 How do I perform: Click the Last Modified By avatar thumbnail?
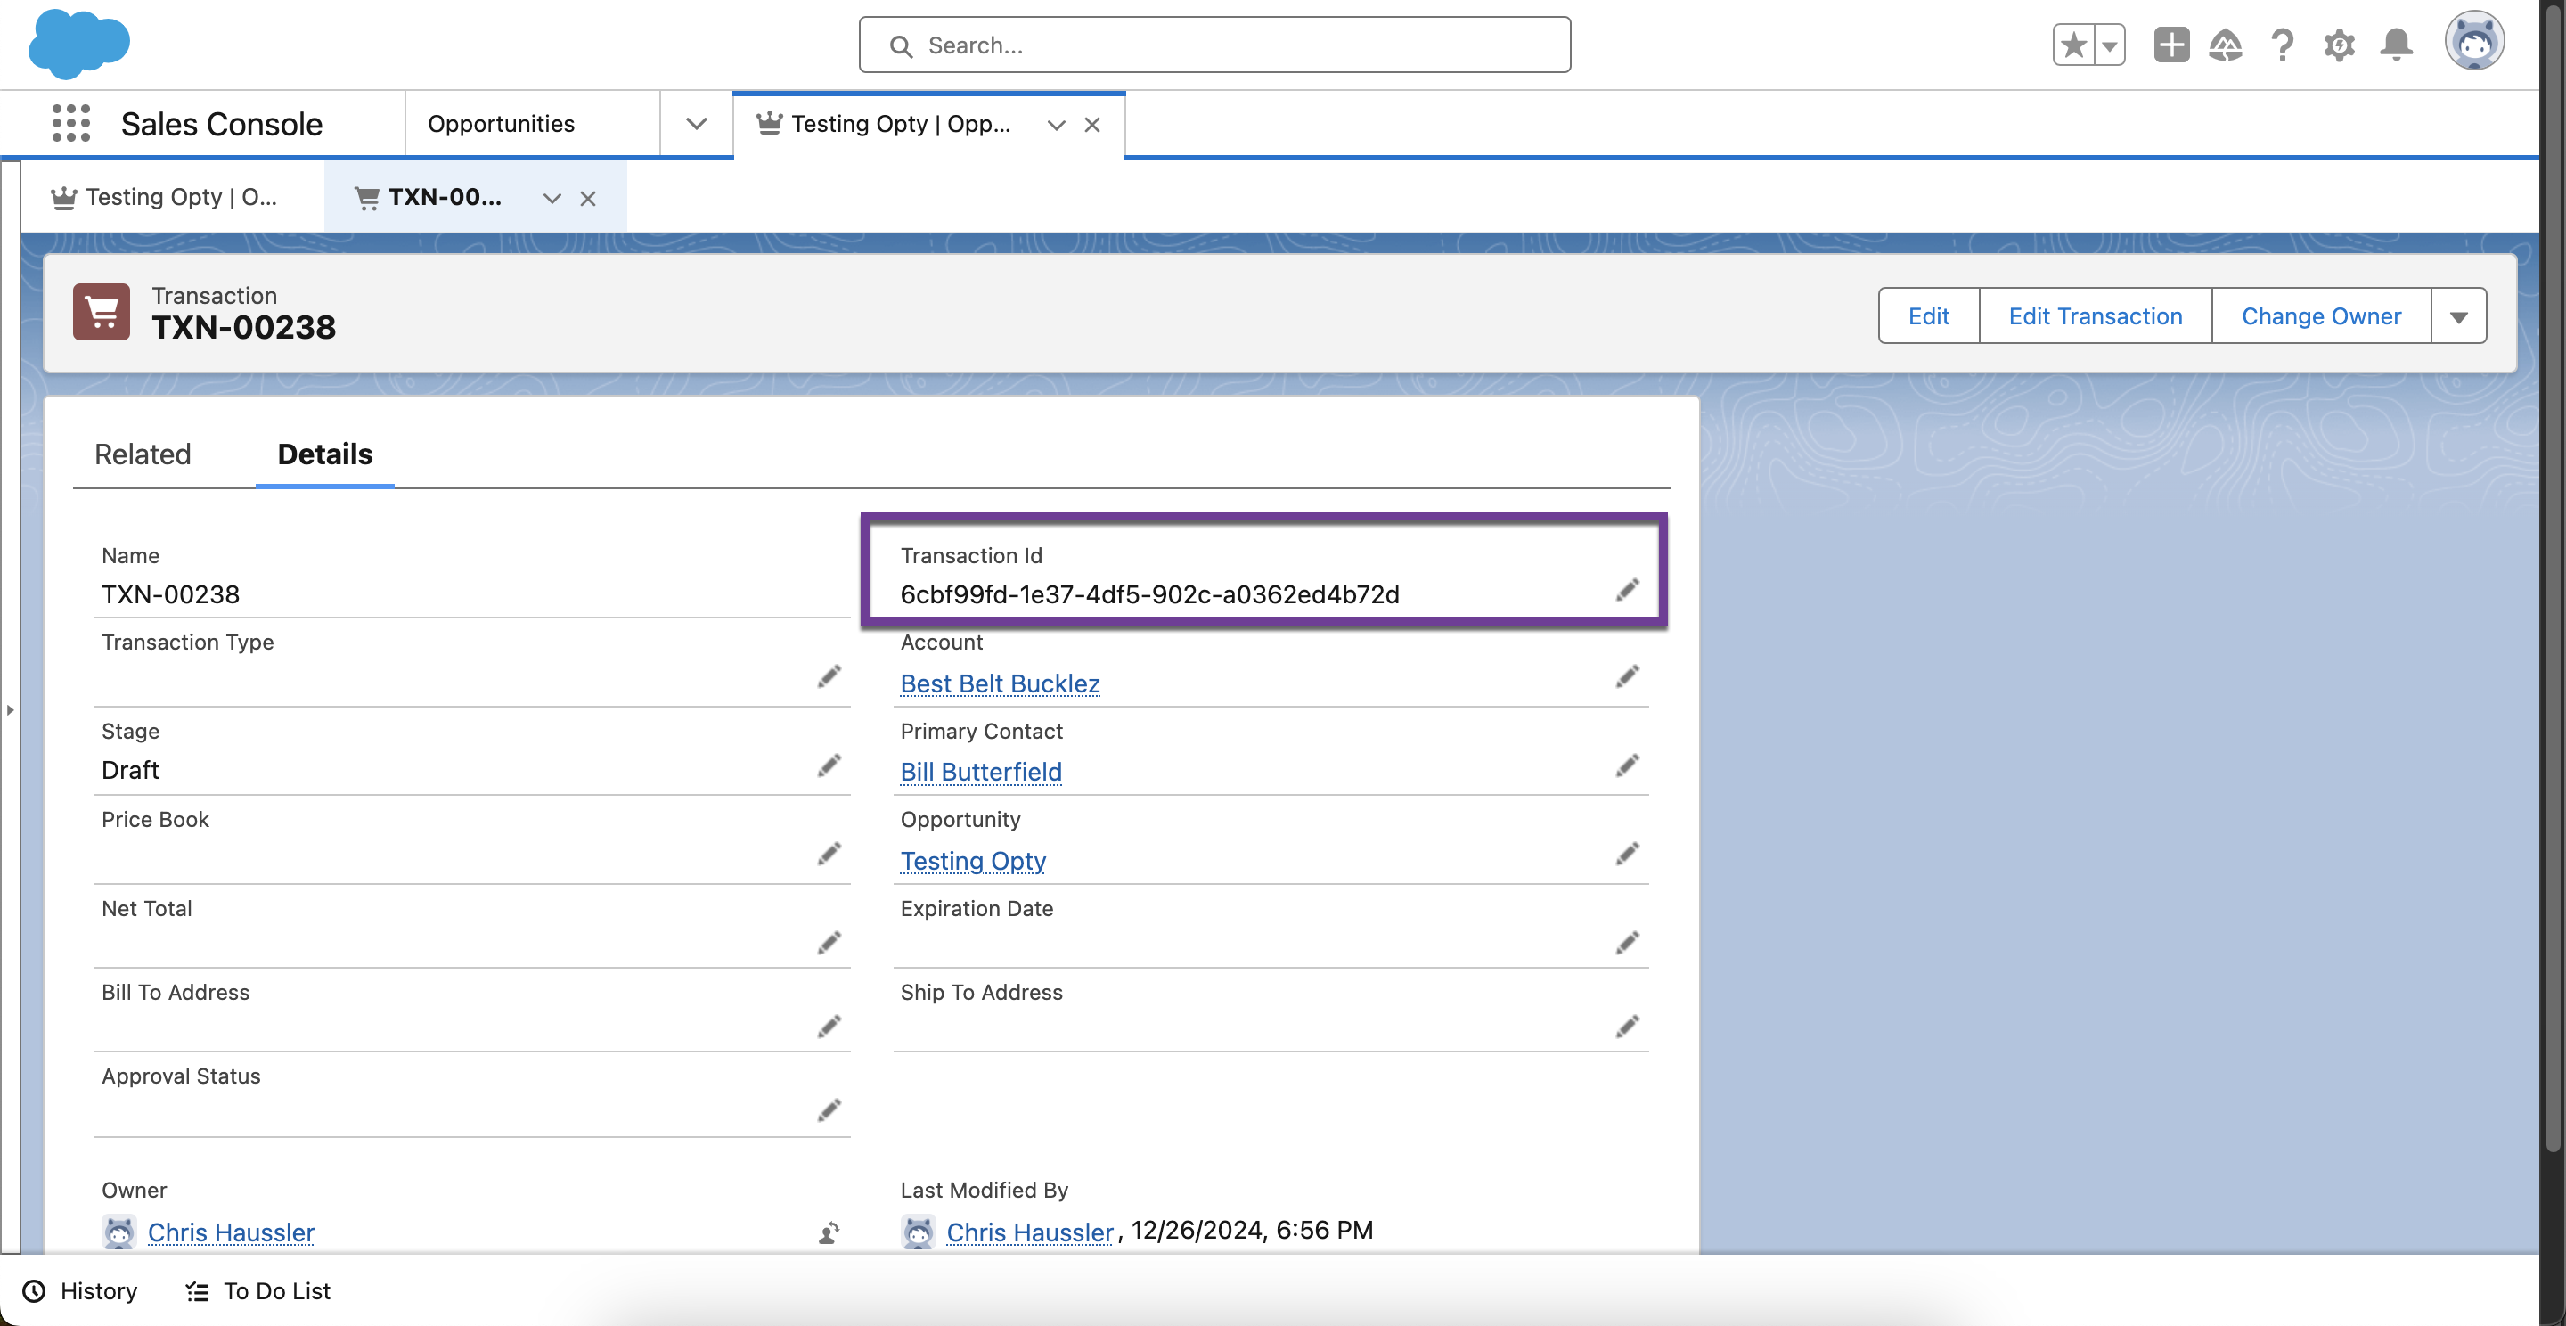(x=919, y=1232)
